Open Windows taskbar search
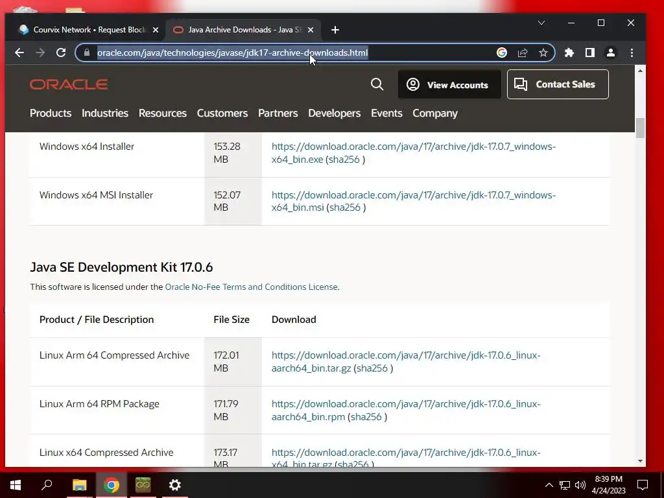This screenshot has height=498, width=664. click(47, 485)
